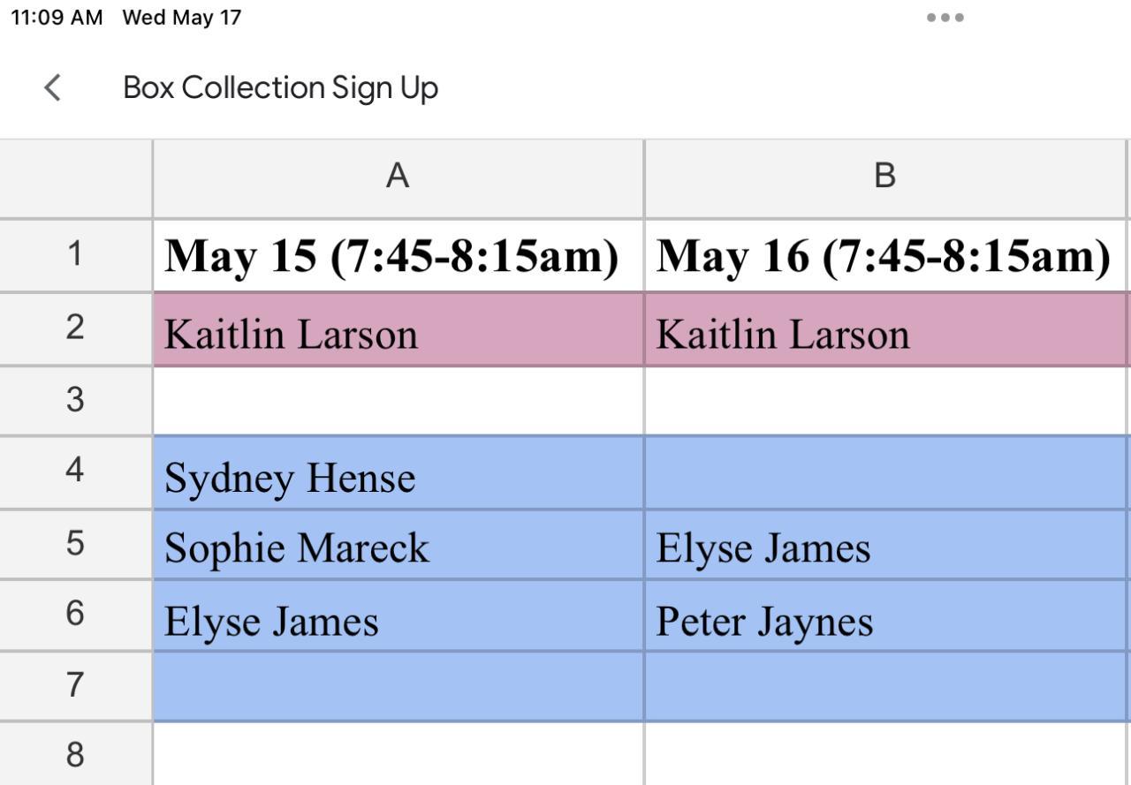Viewport: 1131px width, 785px height.
Task: Tap the back arrow icon
Action: [53, 87]
